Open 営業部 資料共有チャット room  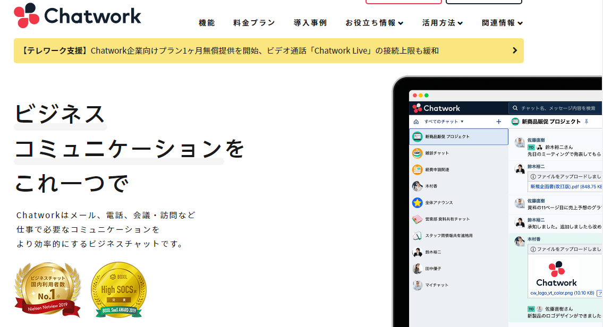[x=459, y=219]
